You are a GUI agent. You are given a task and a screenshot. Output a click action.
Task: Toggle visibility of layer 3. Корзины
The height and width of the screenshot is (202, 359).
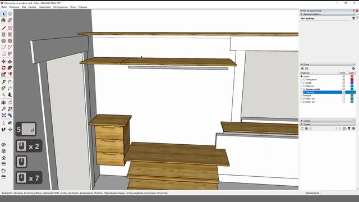click(344, 86)
